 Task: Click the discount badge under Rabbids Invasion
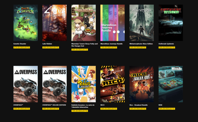coord(80,111)
